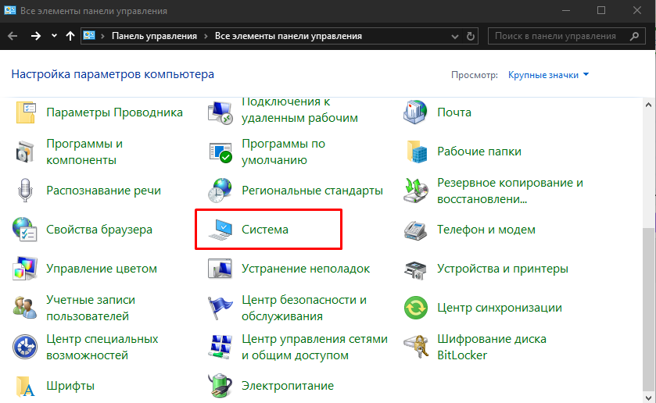
Task: Open the Почта mail icon
Action: 416,112
